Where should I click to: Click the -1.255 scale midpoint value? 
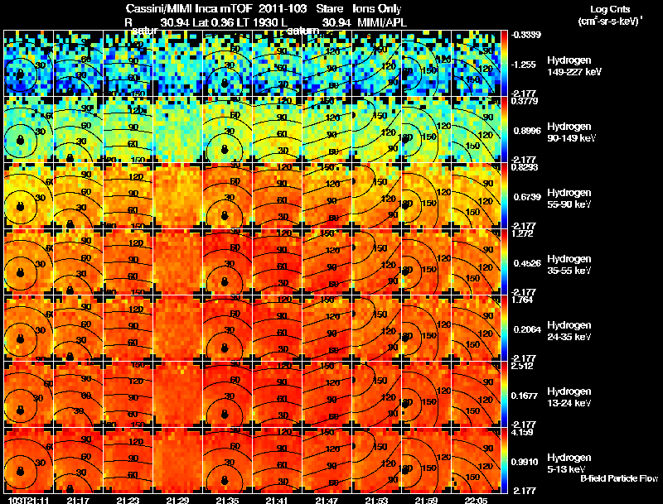pyautogui.click(x=524, y=65)
